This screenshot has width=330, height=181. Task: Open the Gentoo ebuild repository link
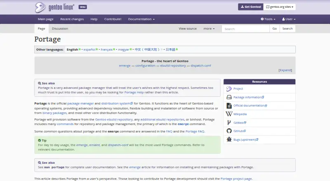(x=114, y=119)
